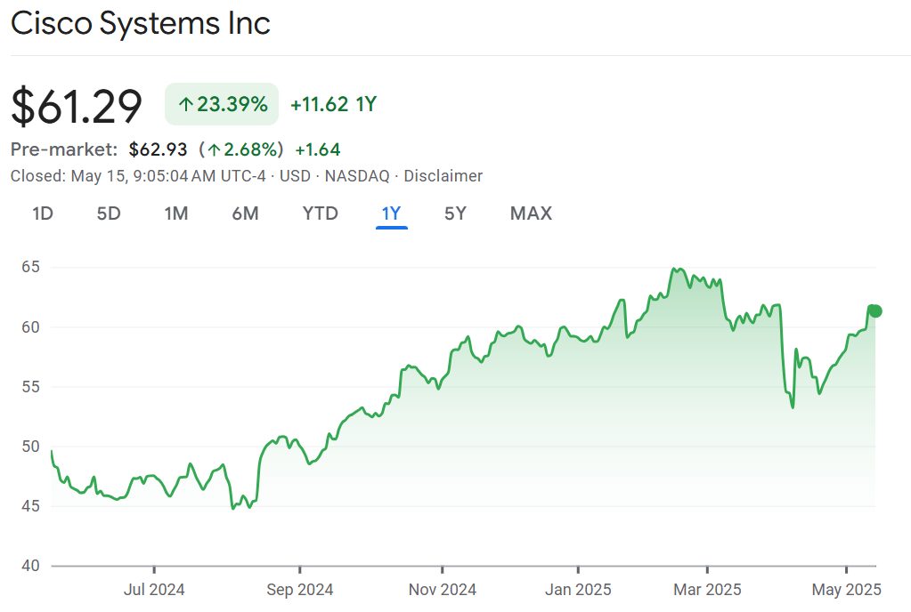Viewport: 911px width, 612px height.
Task: Select the YTD tab
Action: click(321, 213)
